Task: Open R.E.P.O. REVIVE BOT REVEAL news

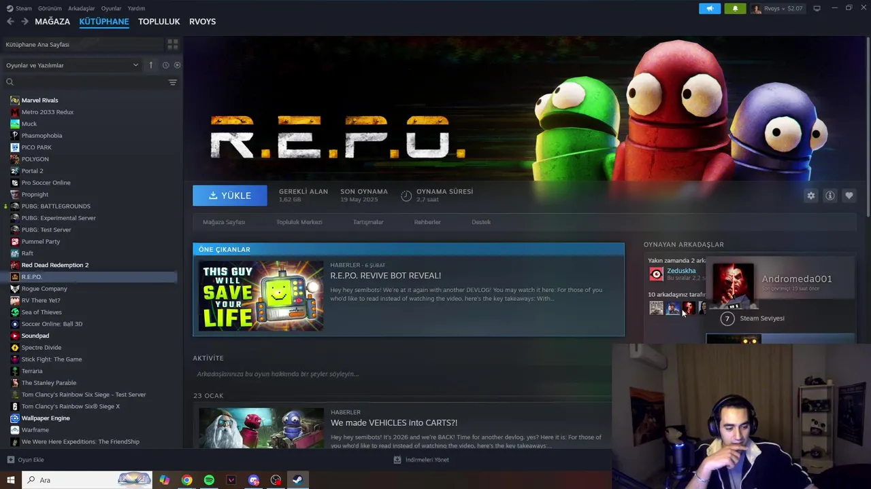Action: [x=386, y=276]
